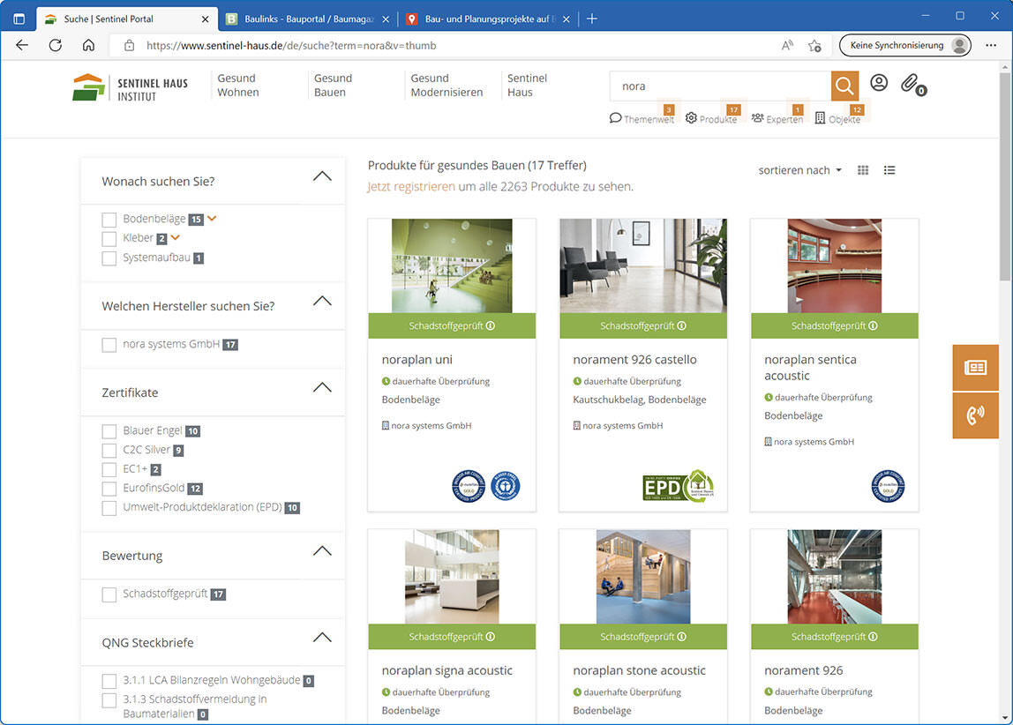Image resolution: width=1013 pixels, height=725 pixels.
Task: Show Objekte search results
Action: click(x=838, y=119)
